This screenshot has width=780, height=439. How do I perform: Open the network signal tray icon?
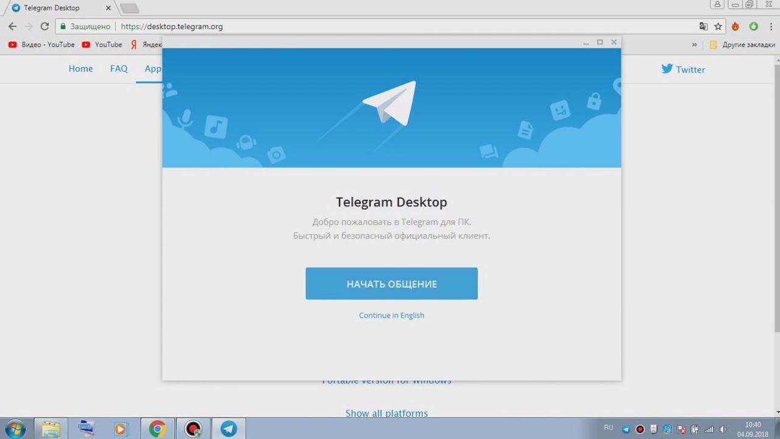click(709, 429)
